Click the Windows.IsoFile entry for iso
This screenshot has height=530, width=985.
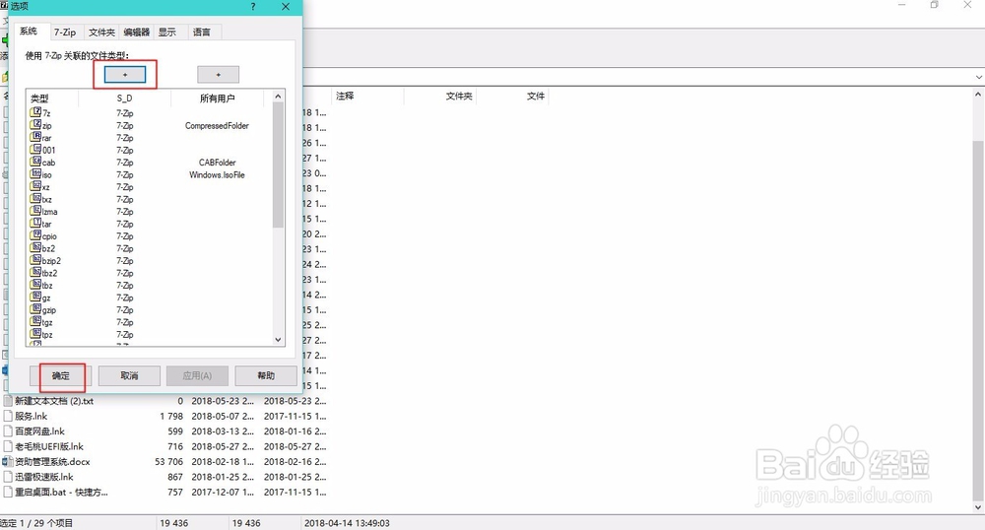217,174
